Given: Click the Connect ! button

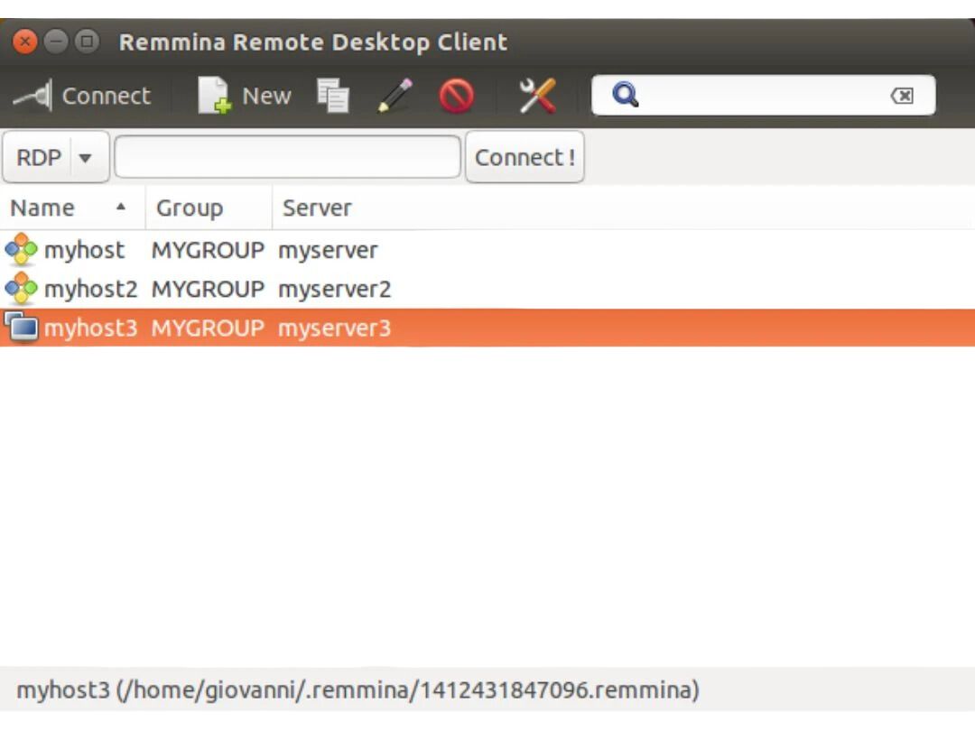Looking at the screenshot, I should pyautogui.click(x=525, y=157).
